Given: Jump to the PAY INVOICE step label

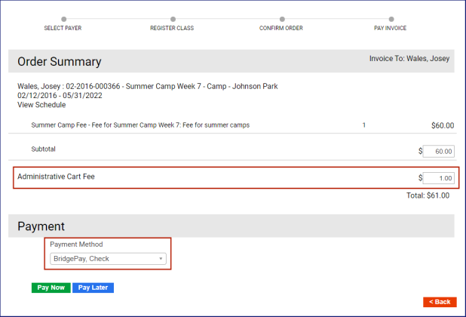Looking at the screenshot, I should coord(391,29).
